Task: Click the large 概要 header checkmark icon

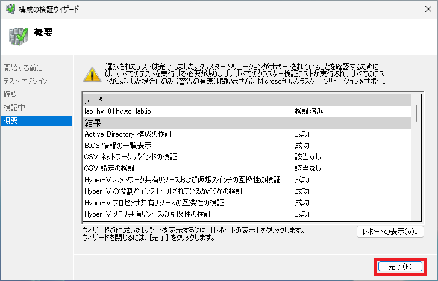Action: 19,36
